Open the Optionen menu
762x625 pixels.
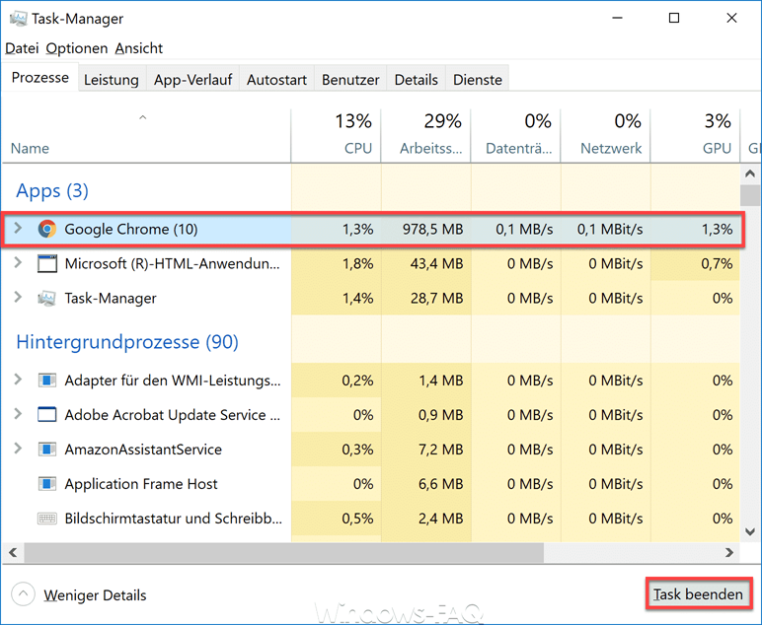[77, 48]
